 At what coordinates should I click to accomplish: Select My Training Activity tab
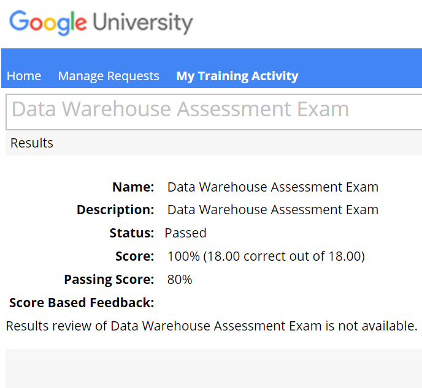[x=237, y=76]
